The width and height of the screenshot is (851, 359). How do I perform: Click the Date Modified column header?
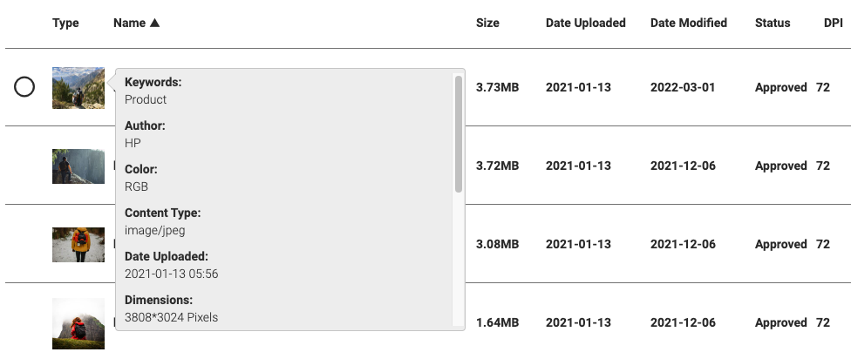coord(688,24)
